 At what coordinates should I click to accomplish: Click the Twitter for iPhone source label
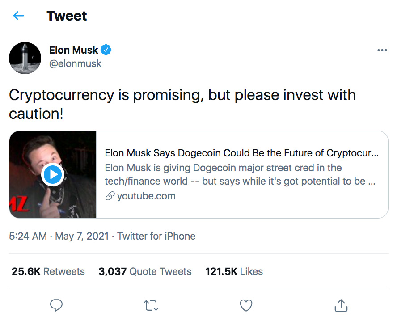coord(156,236)
